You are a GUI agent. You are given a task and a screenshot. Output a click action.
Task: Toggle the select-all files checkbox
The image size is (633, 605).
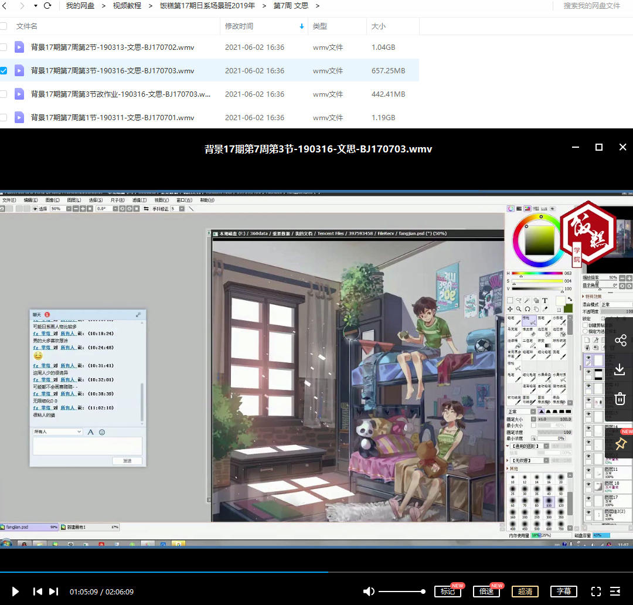coord(4,26)
